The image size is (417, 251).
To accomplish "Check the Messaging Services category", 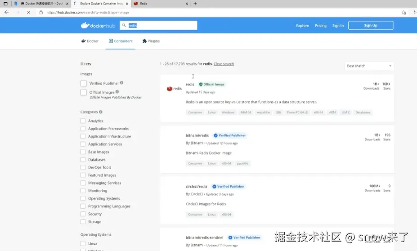I will tap(83, 183).
